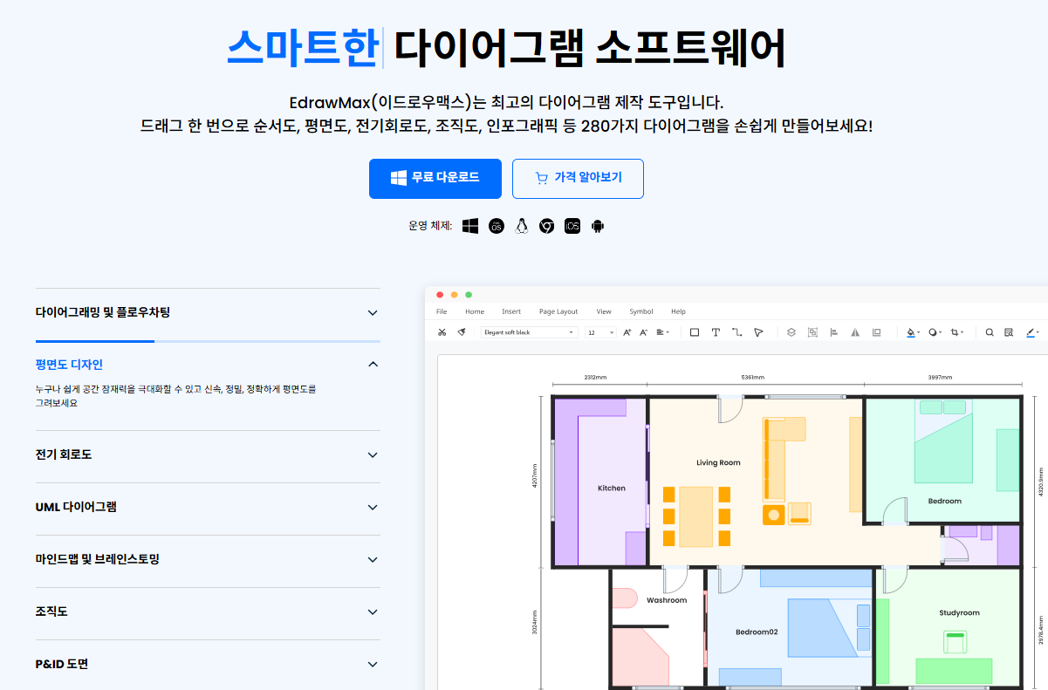Open the Insert menu
Image resolution: width=1048 pixels, height=690 pixels.
click(511, 311)
